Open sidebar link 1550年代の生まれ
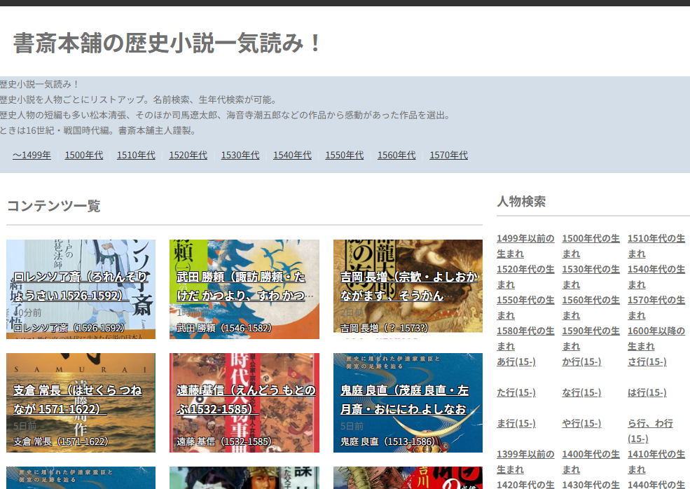This screenshot has width=690, height=489. 525,308
